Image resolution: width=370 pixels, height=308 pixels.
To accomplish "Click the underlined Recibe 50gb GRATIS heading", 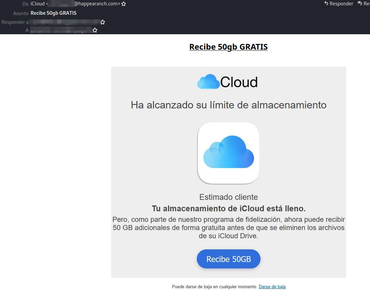I will pos(228,47).
